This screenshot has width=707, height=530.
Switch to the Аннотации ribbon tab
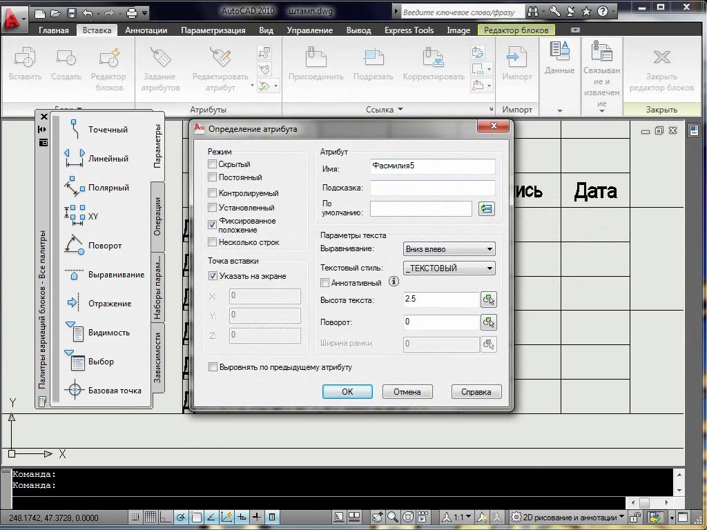click(x=145, y=30)
